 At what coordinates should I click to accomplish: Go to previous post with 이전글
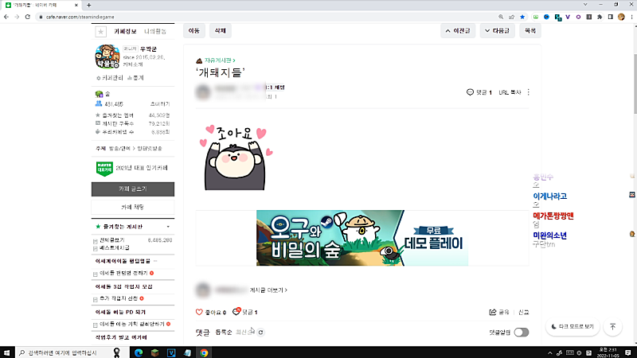pyautogui.click(x=458, y=30)
